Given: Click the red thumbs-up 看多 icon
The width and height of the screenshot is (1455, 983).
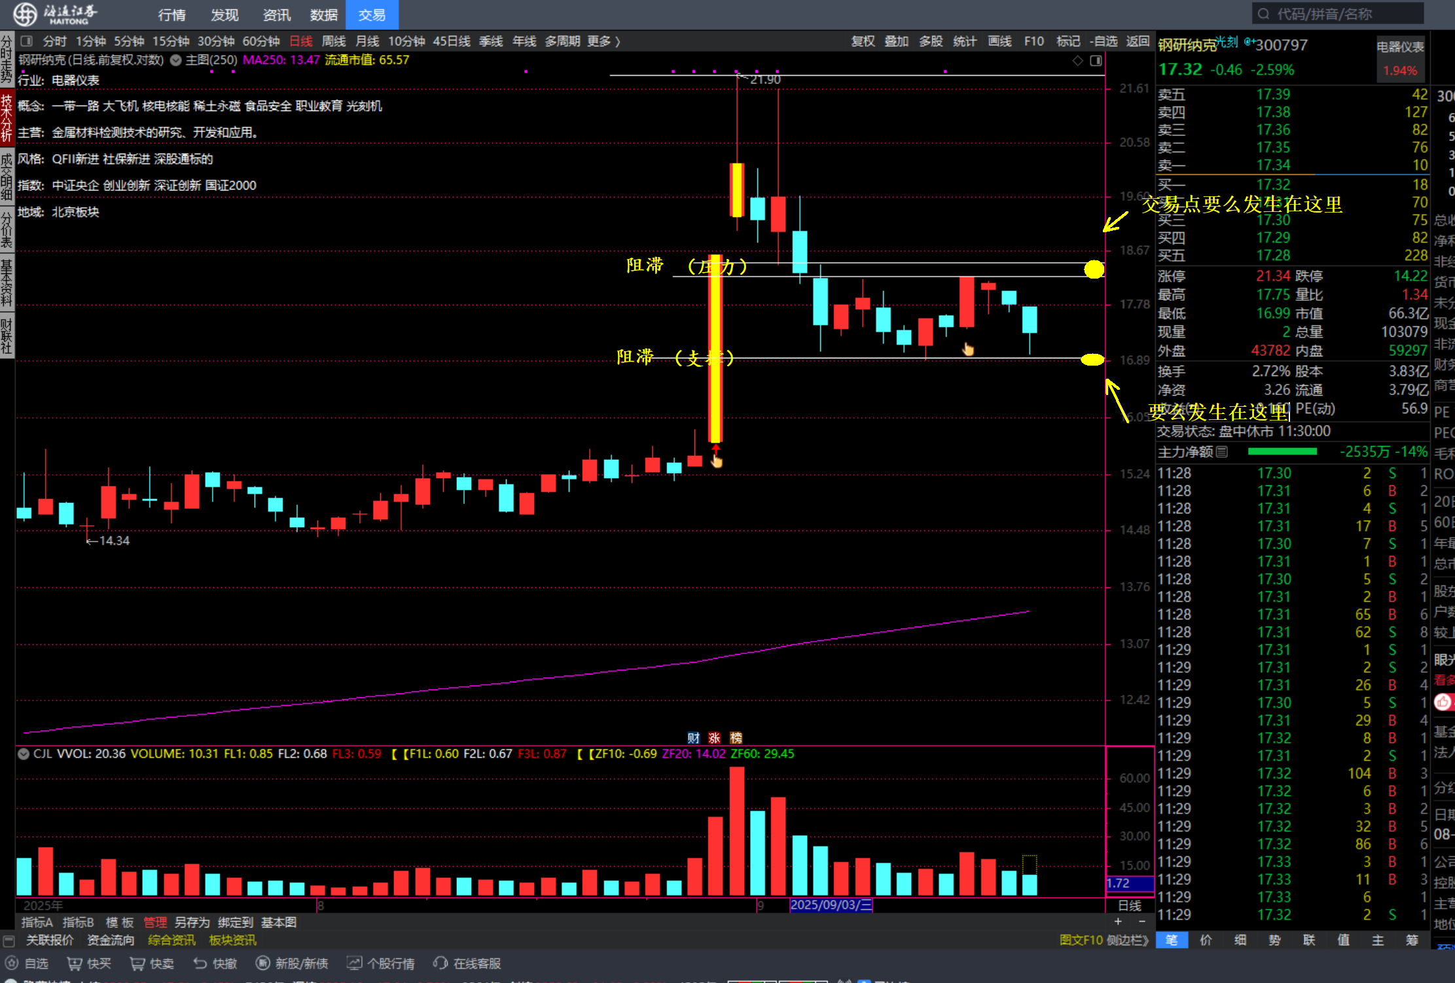Looking at the screenshot, I should (1443, 702).
